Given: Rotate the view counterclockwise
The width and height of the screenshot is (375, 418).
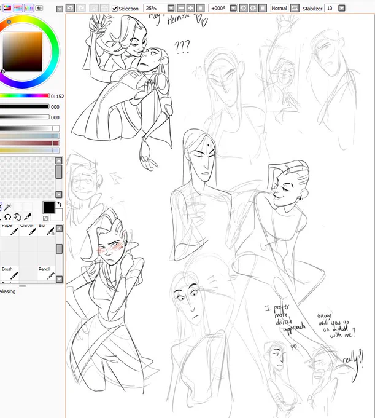Looking at the screenshot, I should (243, 8).
